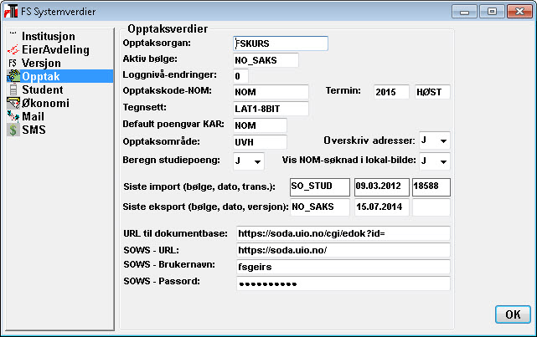The height and width of the screenshot is (337, 537).
Task: Click the Institusjon icon in sidebar
Action: click(13, 33)
